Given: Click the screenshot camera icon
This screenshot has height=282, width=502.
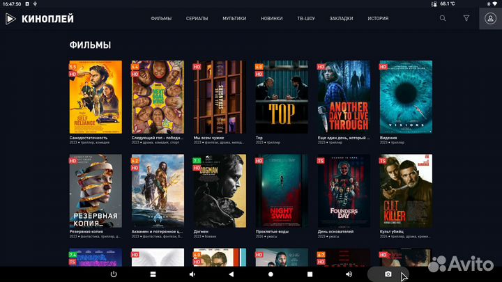Looking at the screenshot, I should tap(388, 274).
